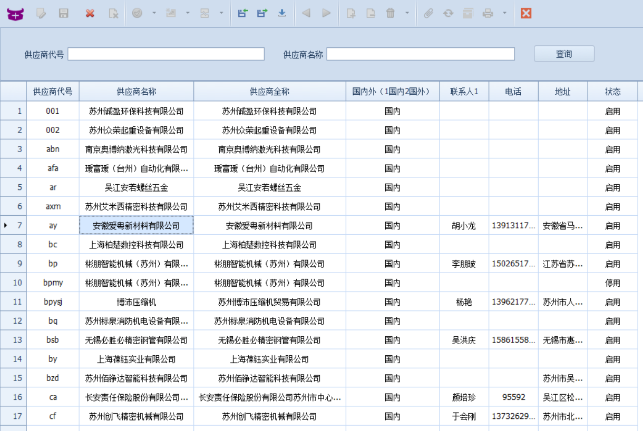The height and width of the screenshot is (431, 643).
Task: Click the 查询 search button
Action: click(564, 54)
